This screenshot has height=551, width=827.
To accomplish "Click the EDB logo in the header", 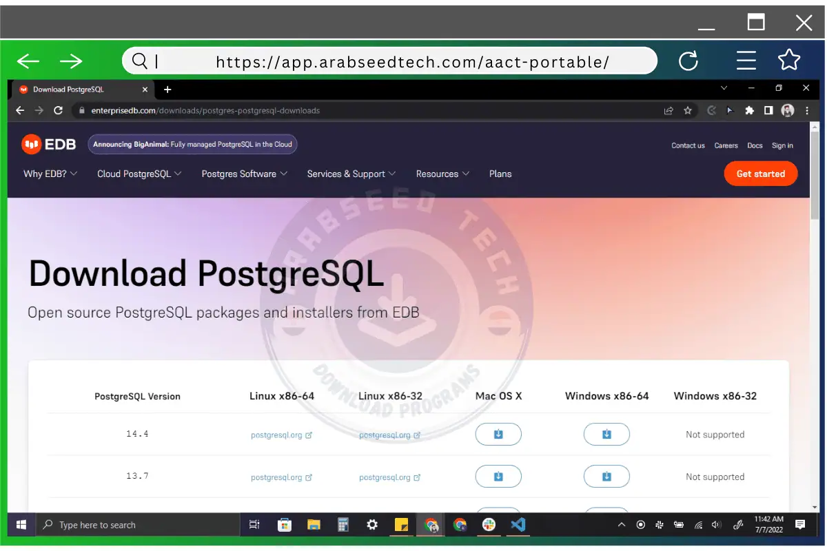I will coord(48,143).
